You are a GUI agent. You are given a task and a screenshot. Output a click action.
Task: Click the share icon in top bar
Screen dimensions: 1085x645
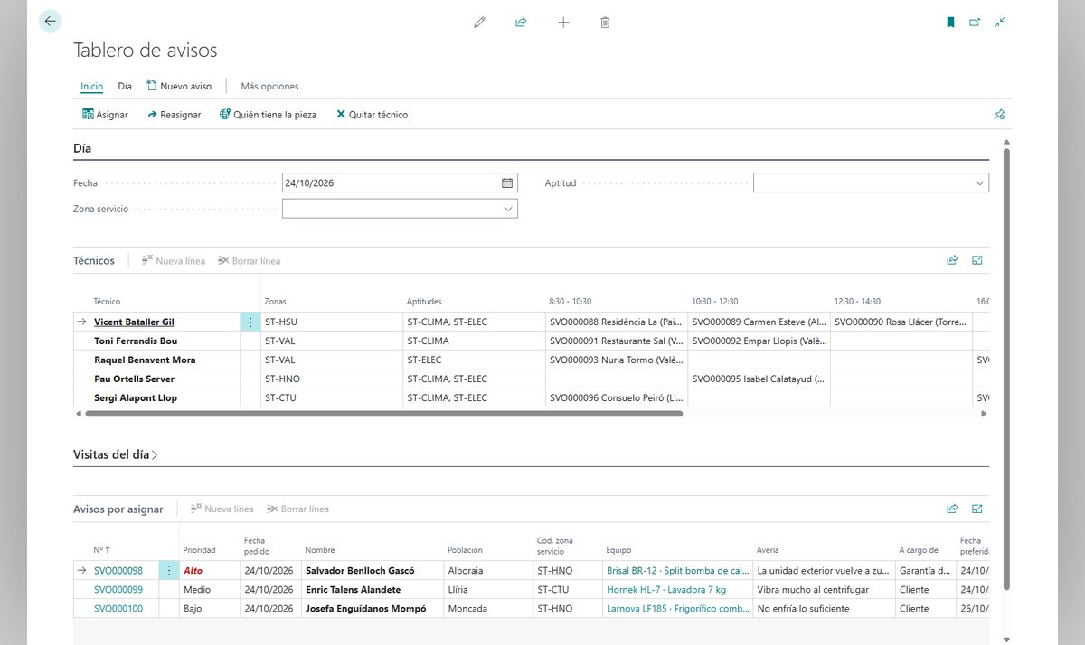pyautogui.click(x=521, y=23)
